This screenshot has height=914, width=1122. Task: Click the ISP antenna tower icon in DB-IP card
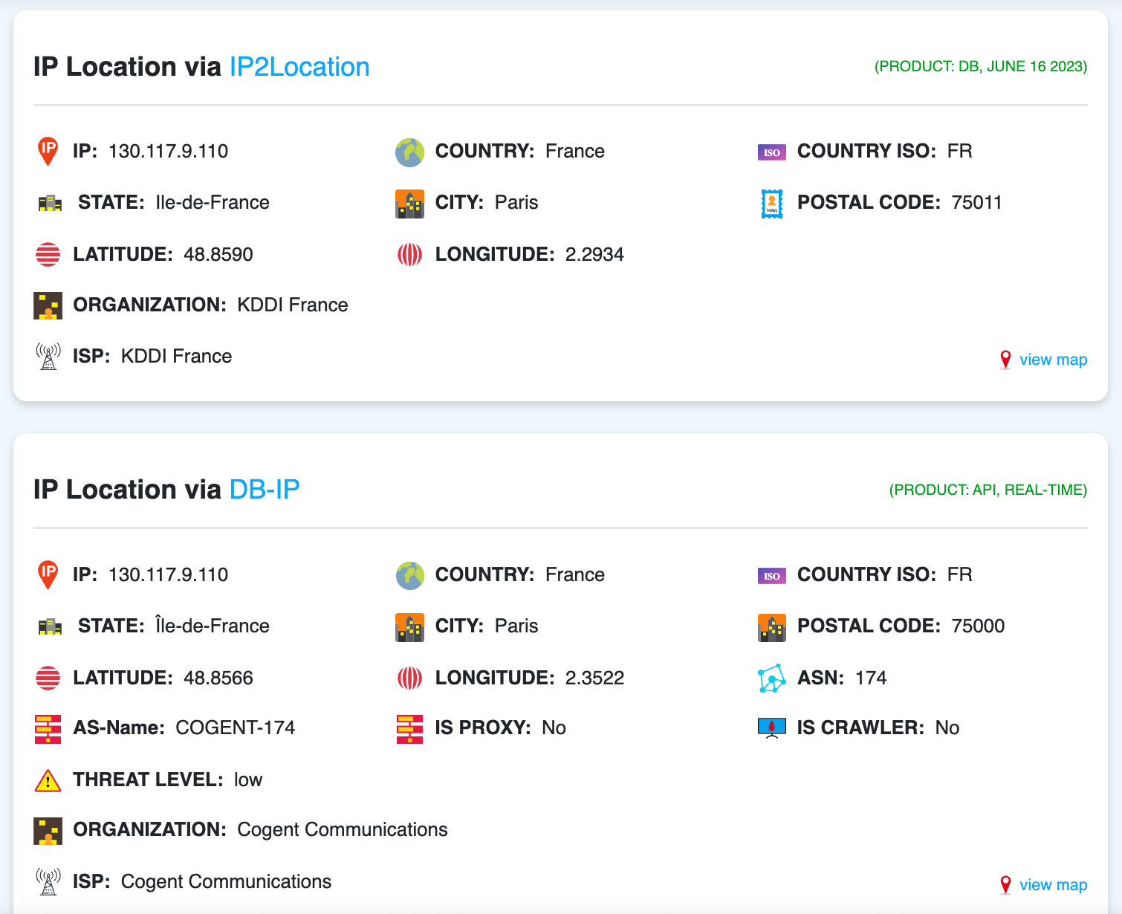coord(48,882)
